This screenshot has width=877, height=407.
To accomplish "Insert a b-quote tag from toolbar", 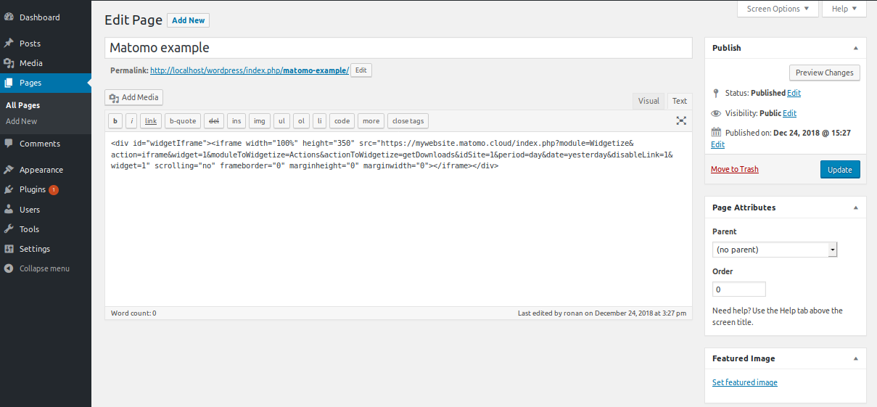I will pos(183,121).
